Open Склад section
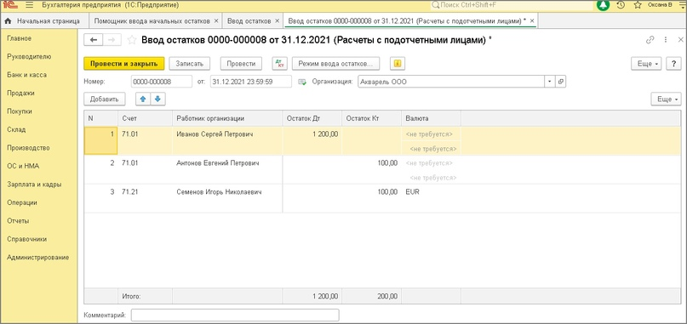The height and width of the screenshot is (324, 687). tap(16, 129)
